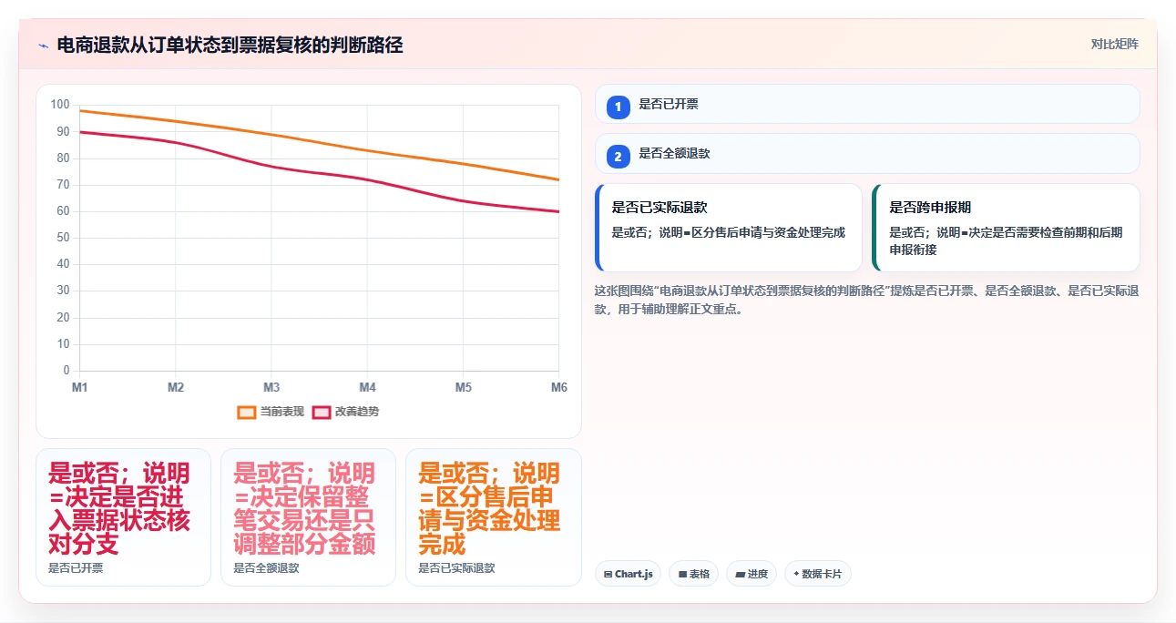Select step 2 number badge
Image resolution: width=1176 pixels, height=623 pixels.
pyautogui.click(x=619, y=156)
